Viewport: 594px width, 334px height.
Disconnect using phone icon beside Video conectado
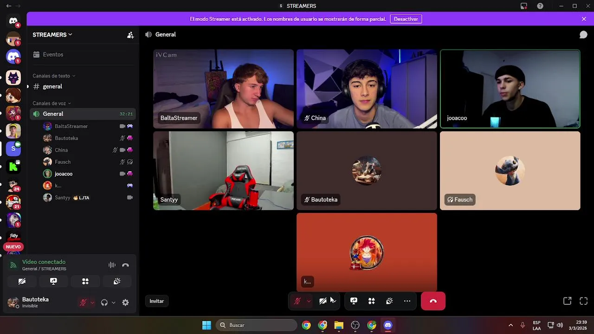pos(125,265)
